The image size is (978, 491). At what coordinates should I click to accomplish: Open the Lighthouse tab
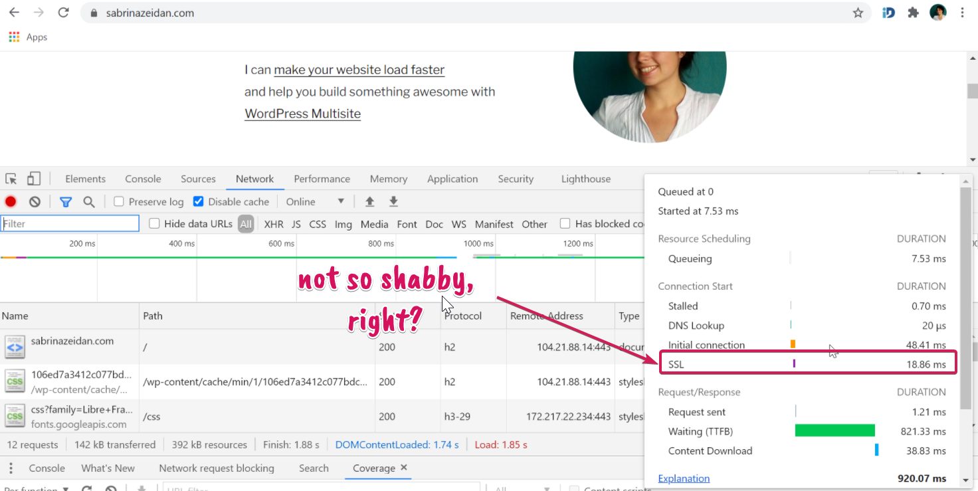pyautogui.click(x=586, y=179)
